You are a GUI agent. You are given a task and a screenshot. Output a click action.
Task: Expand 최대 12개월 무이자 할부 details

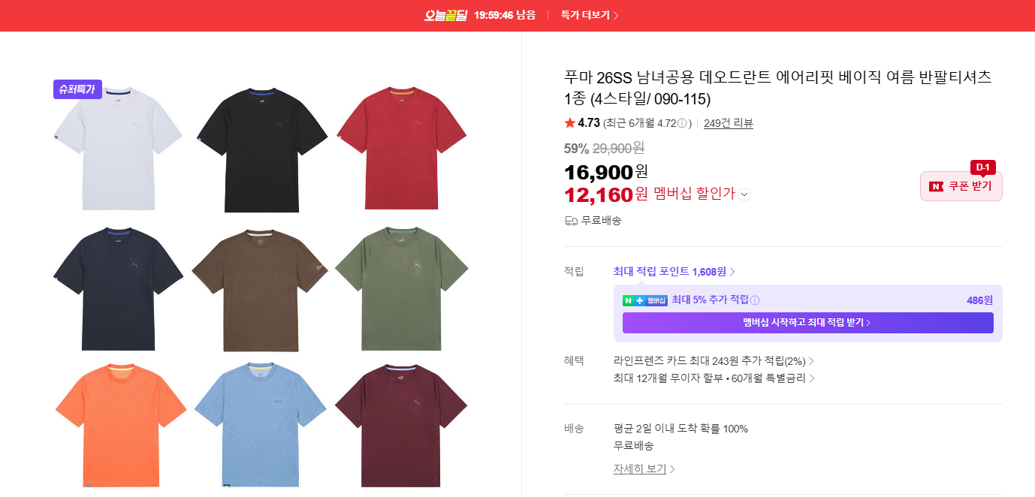point(714,378)
